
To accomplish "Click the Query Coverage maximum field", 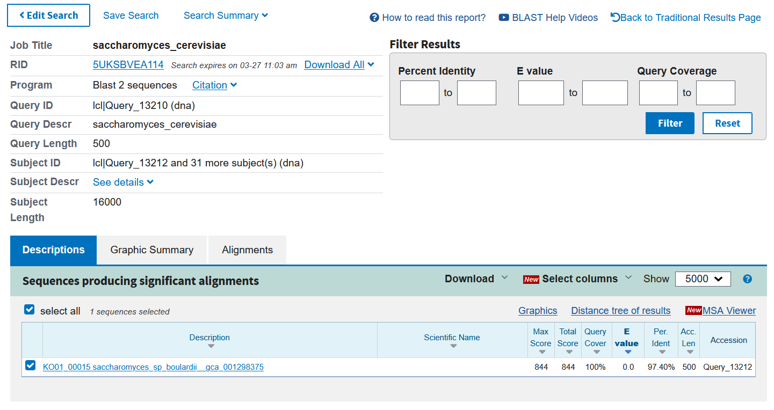I will (x=715, y=93).
